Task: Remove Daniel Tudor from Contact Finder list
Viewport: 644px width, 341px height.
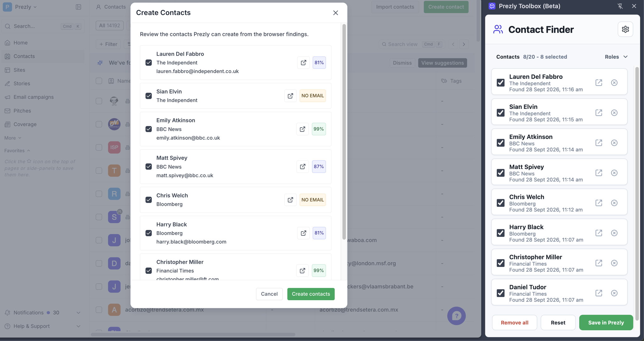Action: 614,293
